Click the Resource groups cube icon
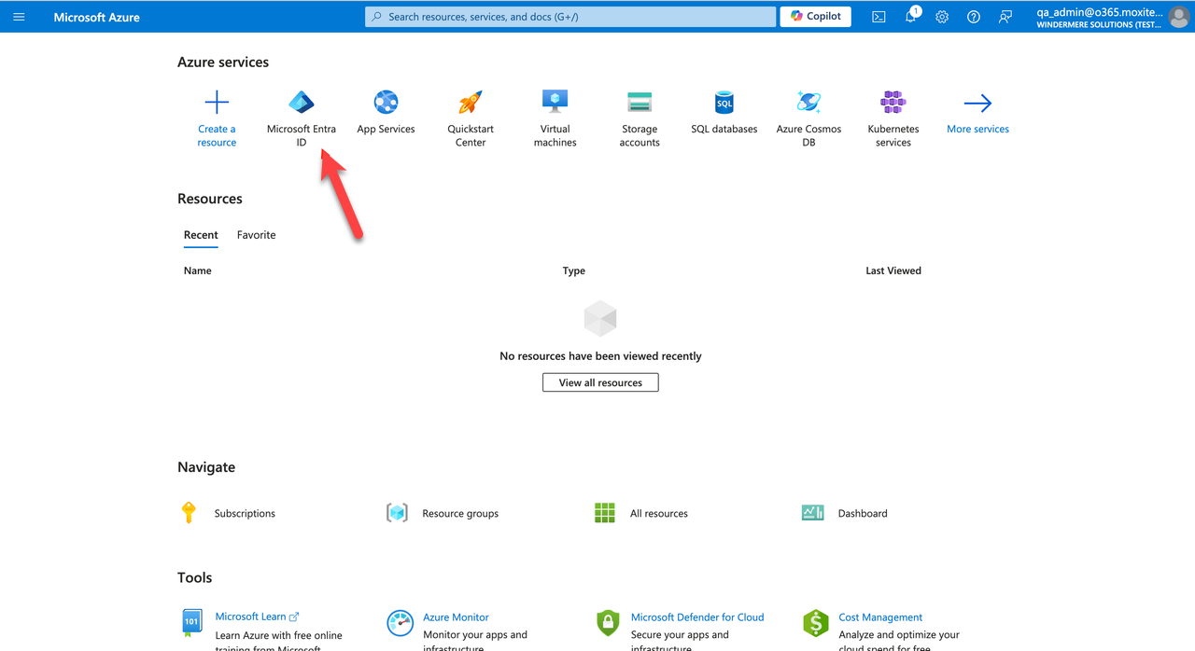Screen dimensions: 1195x651 tap(397, 513)
